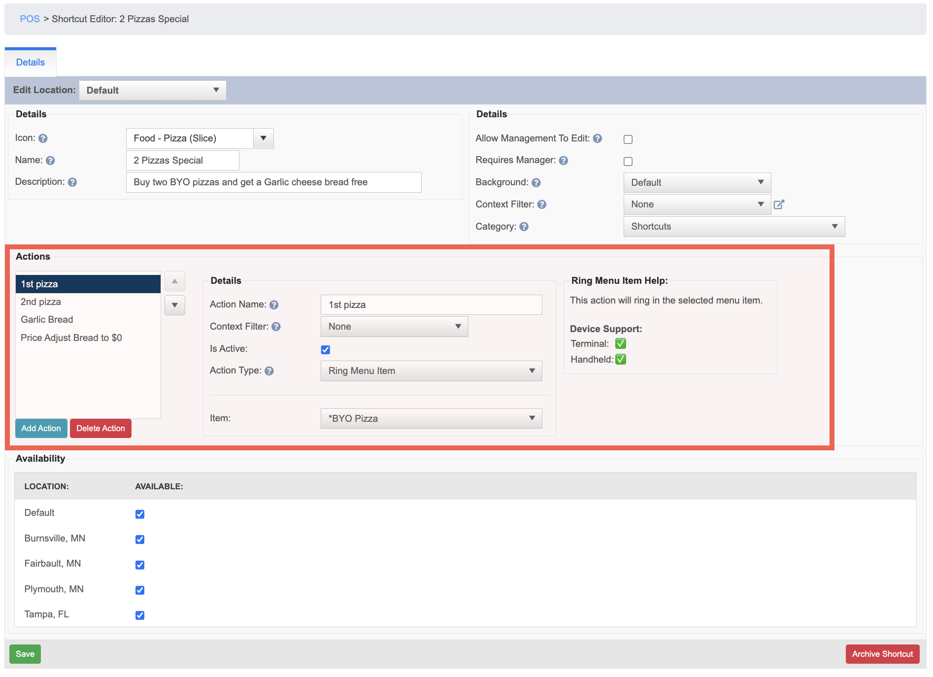The width and height of the screenshot is (933, 677).
Task: Toggle Allow Management To Edit checkbox
Action: (628, 139)
